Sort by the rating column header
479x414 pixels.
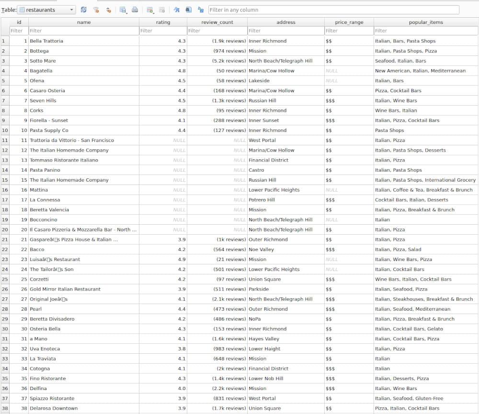(x=163, y=22)
